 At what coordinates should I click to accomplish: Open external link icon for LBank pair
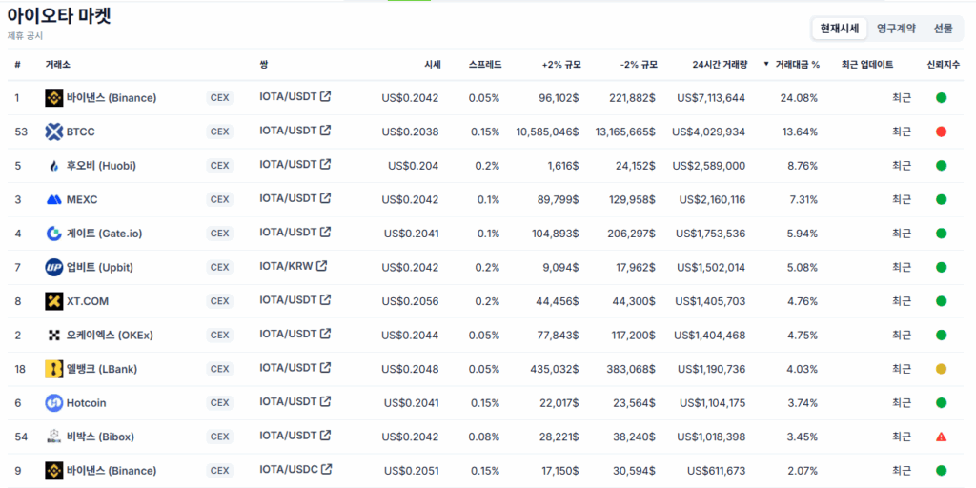[325, 368]
